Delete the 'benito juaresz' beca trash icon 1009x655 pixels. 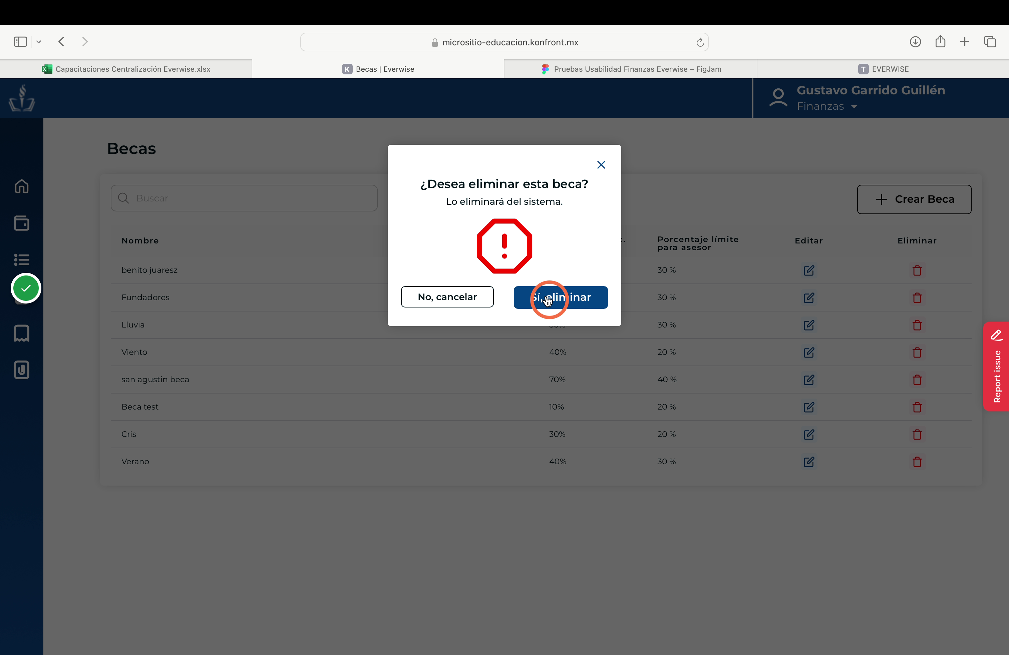pyautogui.click(x=917, y=270)
